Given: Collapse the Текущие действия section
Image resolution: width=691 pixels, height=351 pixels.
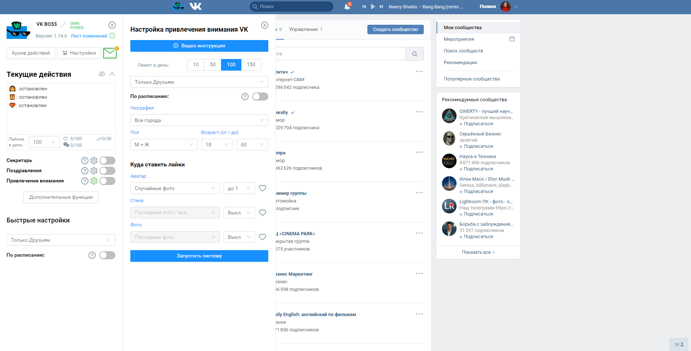Looking at the screenshot, I should click(x=112, y=74).
